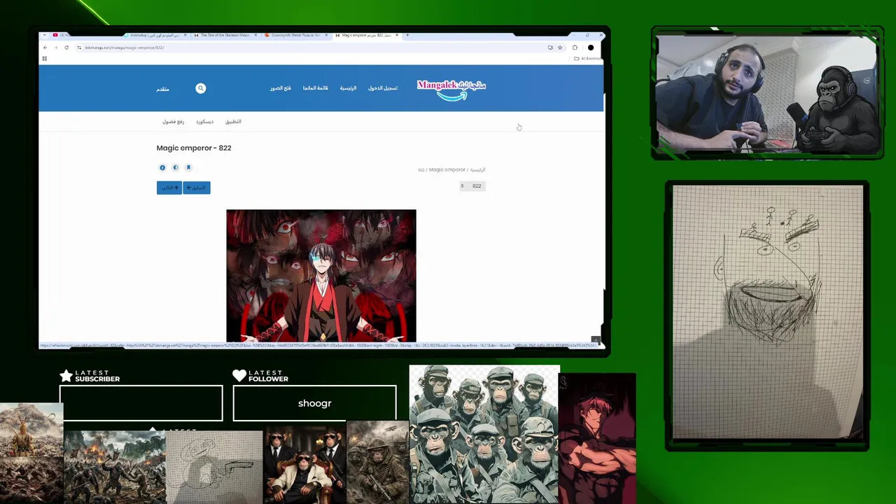
Task: Open the رفع فصول upload chapters link
Action: point(173,122)
